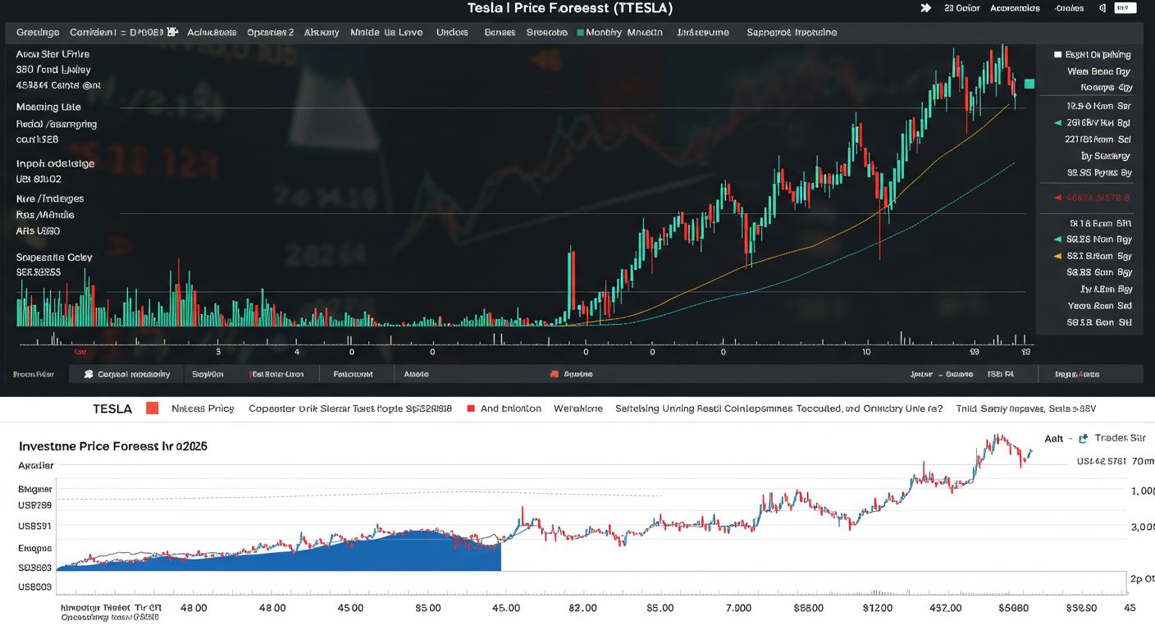Select 'Mnide Us Leve' in the toolbar
This screenshot has width=1155, height=630.
pyautogui.click(x=386, y=33)
